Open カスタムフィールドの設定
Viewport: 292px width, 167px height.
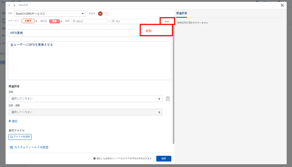click(29, 147)
